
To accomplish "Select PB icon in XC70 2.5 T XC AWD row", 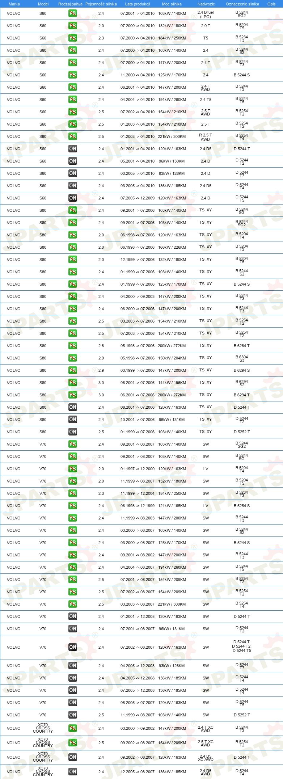I will 73,743.
